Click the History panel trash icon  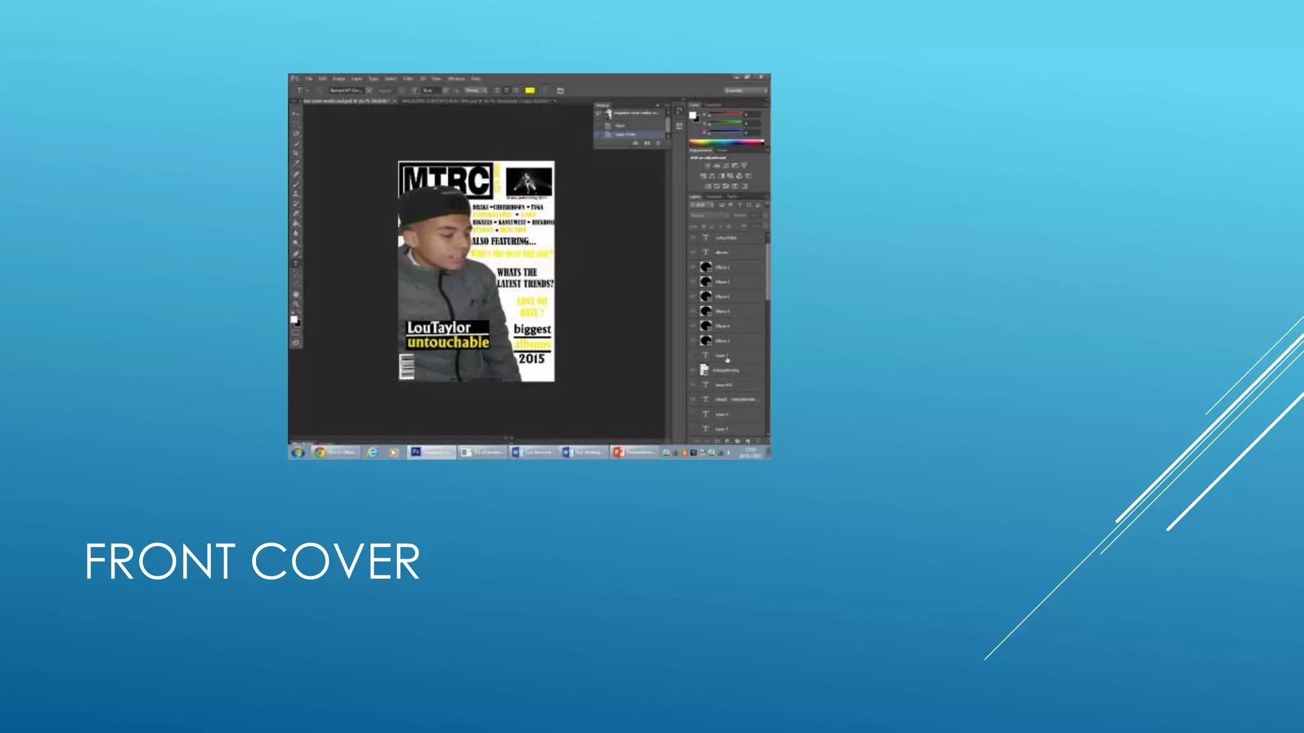(x=658, y=143)
